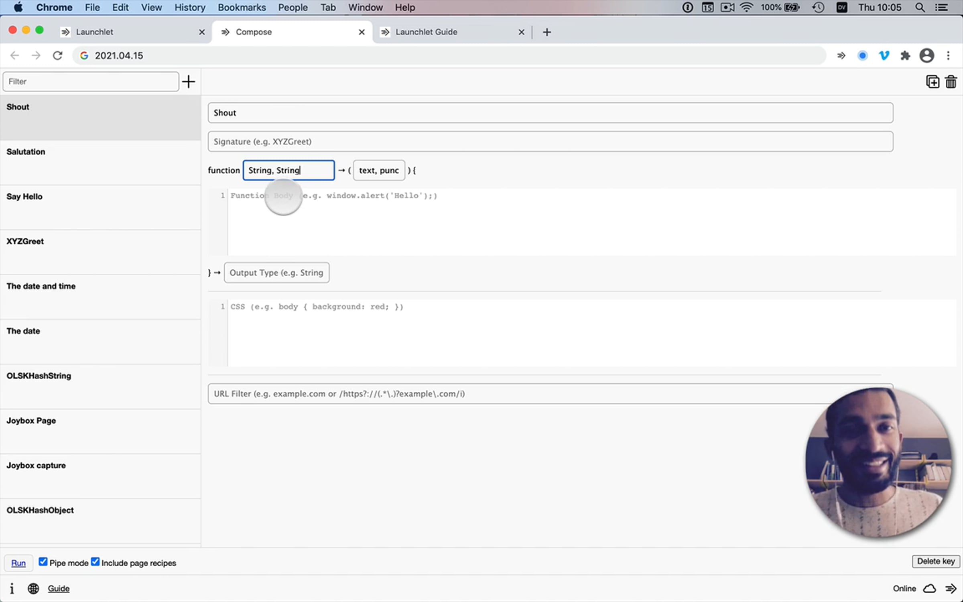Click the Delete key button

tap(936, 561)
